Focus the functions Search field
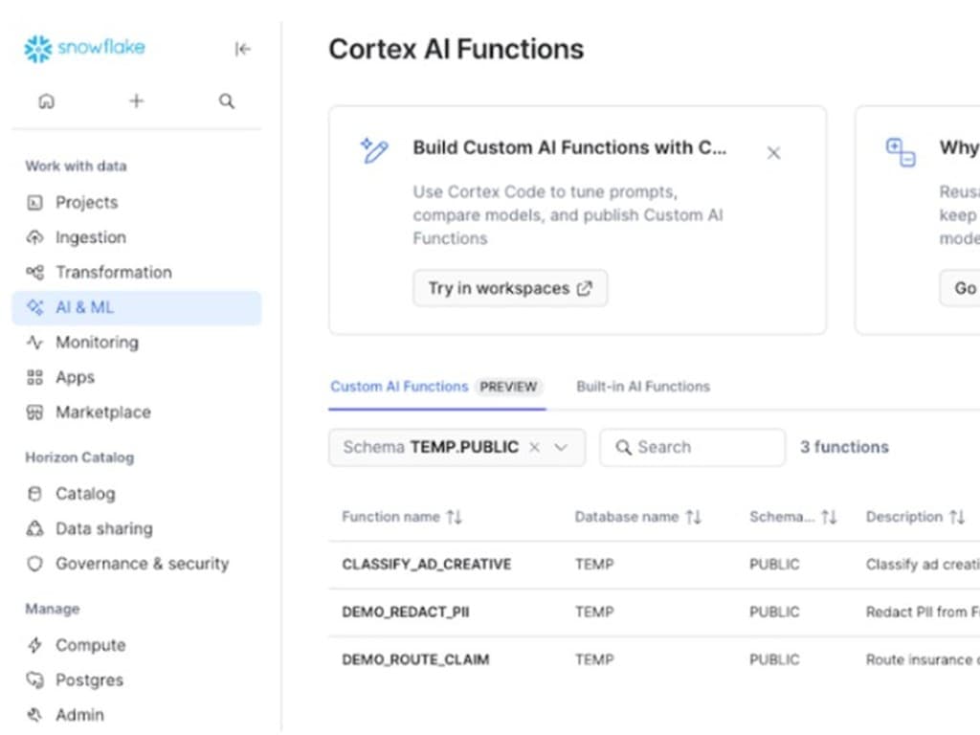 click(x=692, y=447)
